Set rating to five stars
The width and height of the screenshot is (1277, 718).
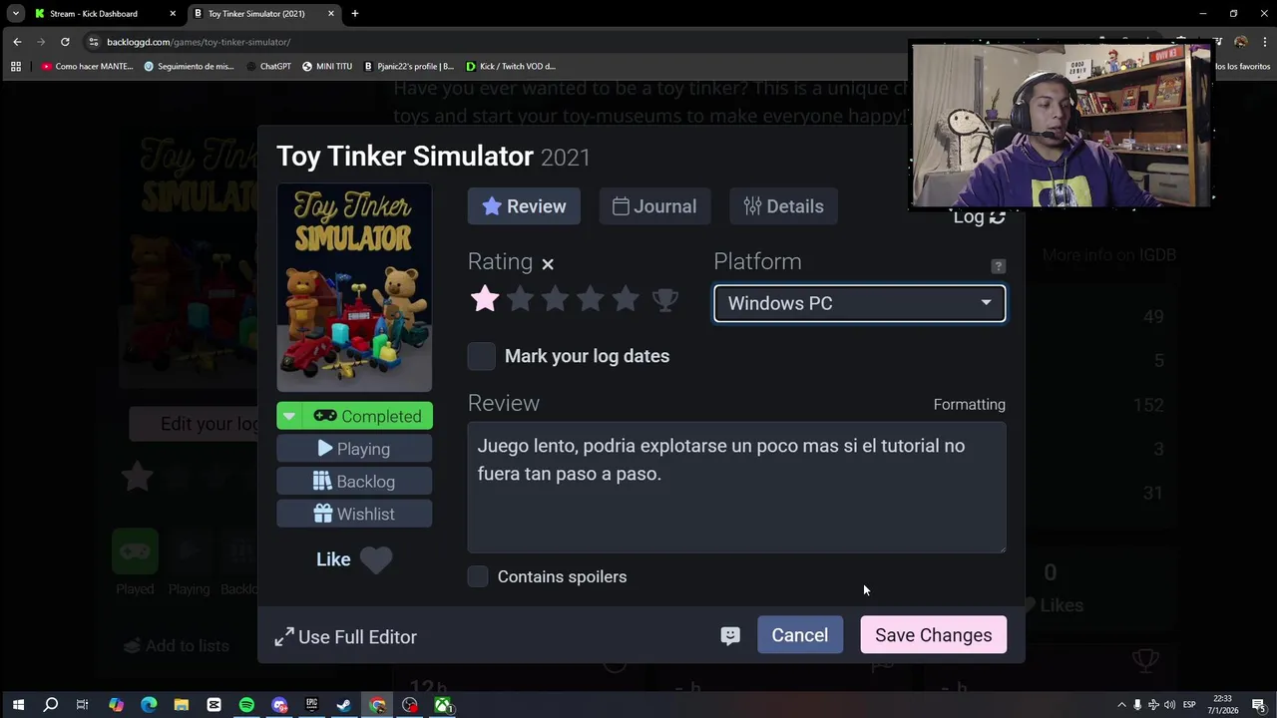(x=626, y=298)
